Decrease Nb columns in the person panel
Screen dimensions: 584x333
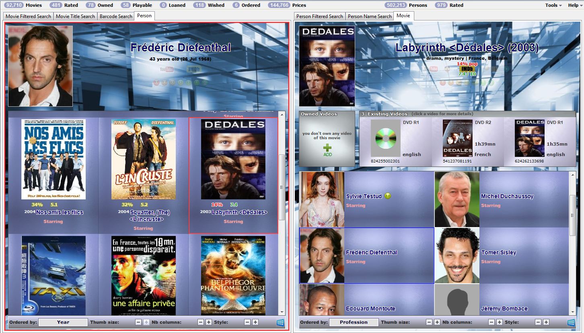201,322
